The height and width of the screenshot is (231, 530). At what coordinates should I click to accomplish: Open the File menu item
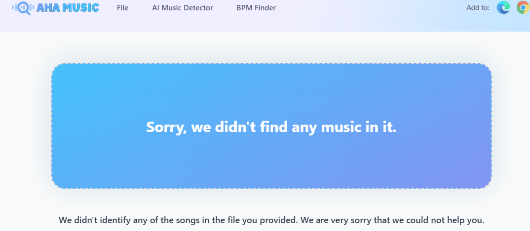click(x=123, y=8)
